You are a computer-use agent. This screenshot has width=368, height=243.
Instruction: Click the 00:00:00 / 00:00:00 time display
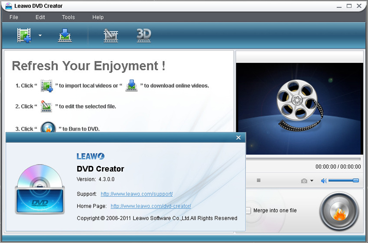[338, 167]
